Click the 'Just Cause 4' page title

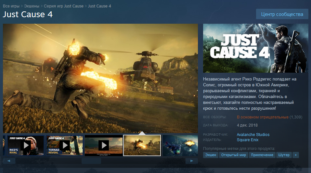tap(28, 14)
